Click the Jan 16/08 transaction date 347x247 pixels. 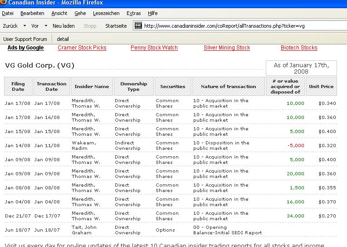(x=47, y=118)
